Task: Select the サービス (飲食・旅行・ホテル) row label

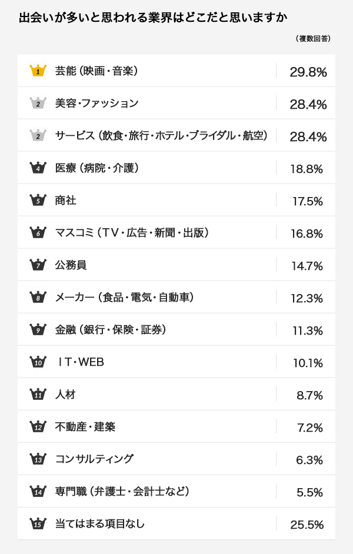Action: pos(161,135)
